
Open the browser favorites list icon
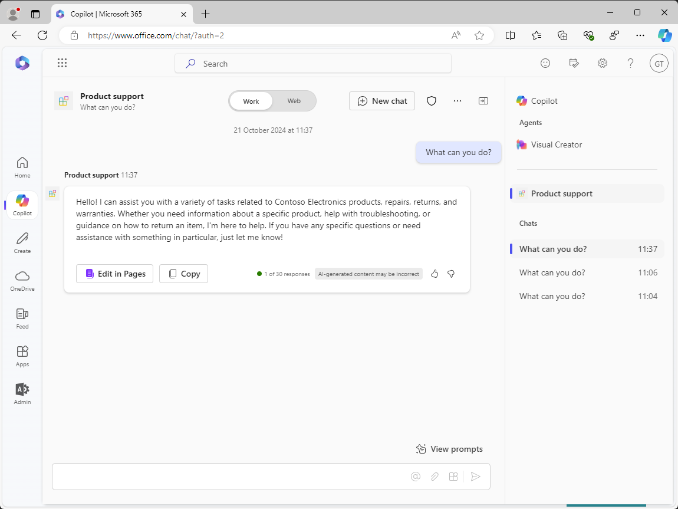click(536, 35)
